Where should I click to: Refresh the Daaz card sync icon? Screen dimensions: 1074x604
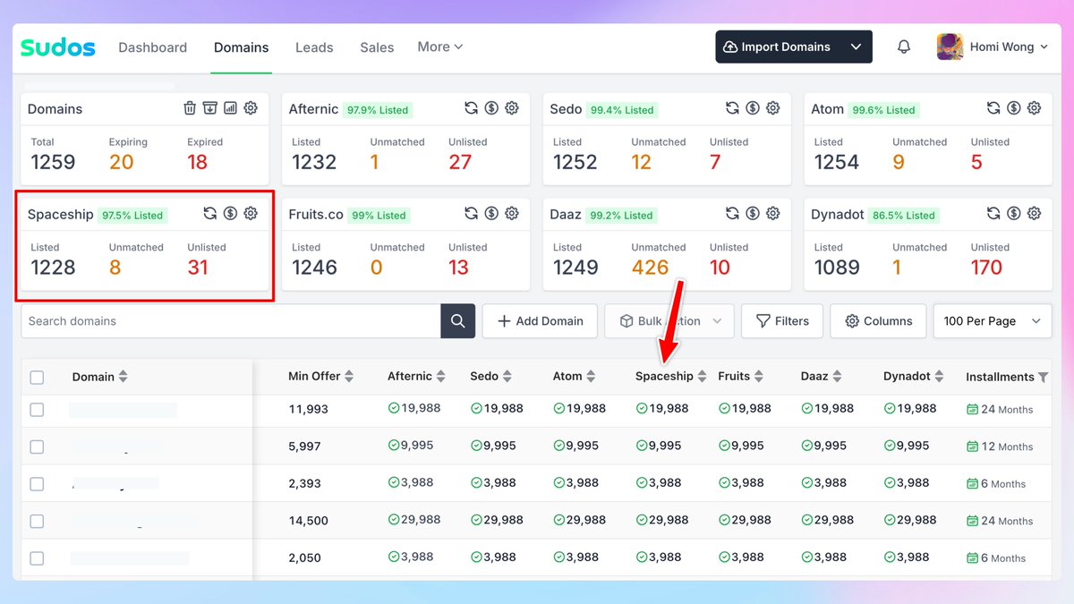(732, 214)
